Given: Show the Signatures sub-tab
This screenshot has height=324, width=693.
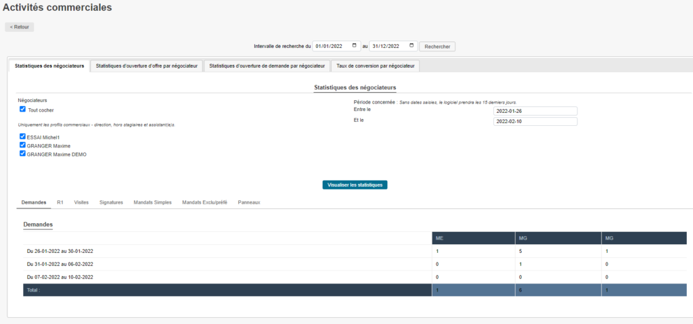Looking at the screenshot, I should [x=111, y=202].
